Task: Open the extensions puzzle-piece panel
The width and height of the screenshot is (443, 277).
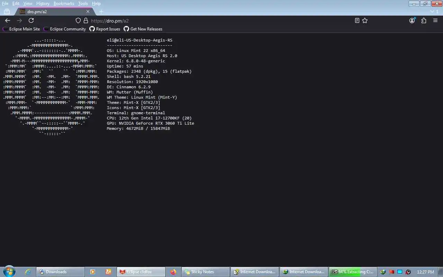Action: click(x=424, y=20)
